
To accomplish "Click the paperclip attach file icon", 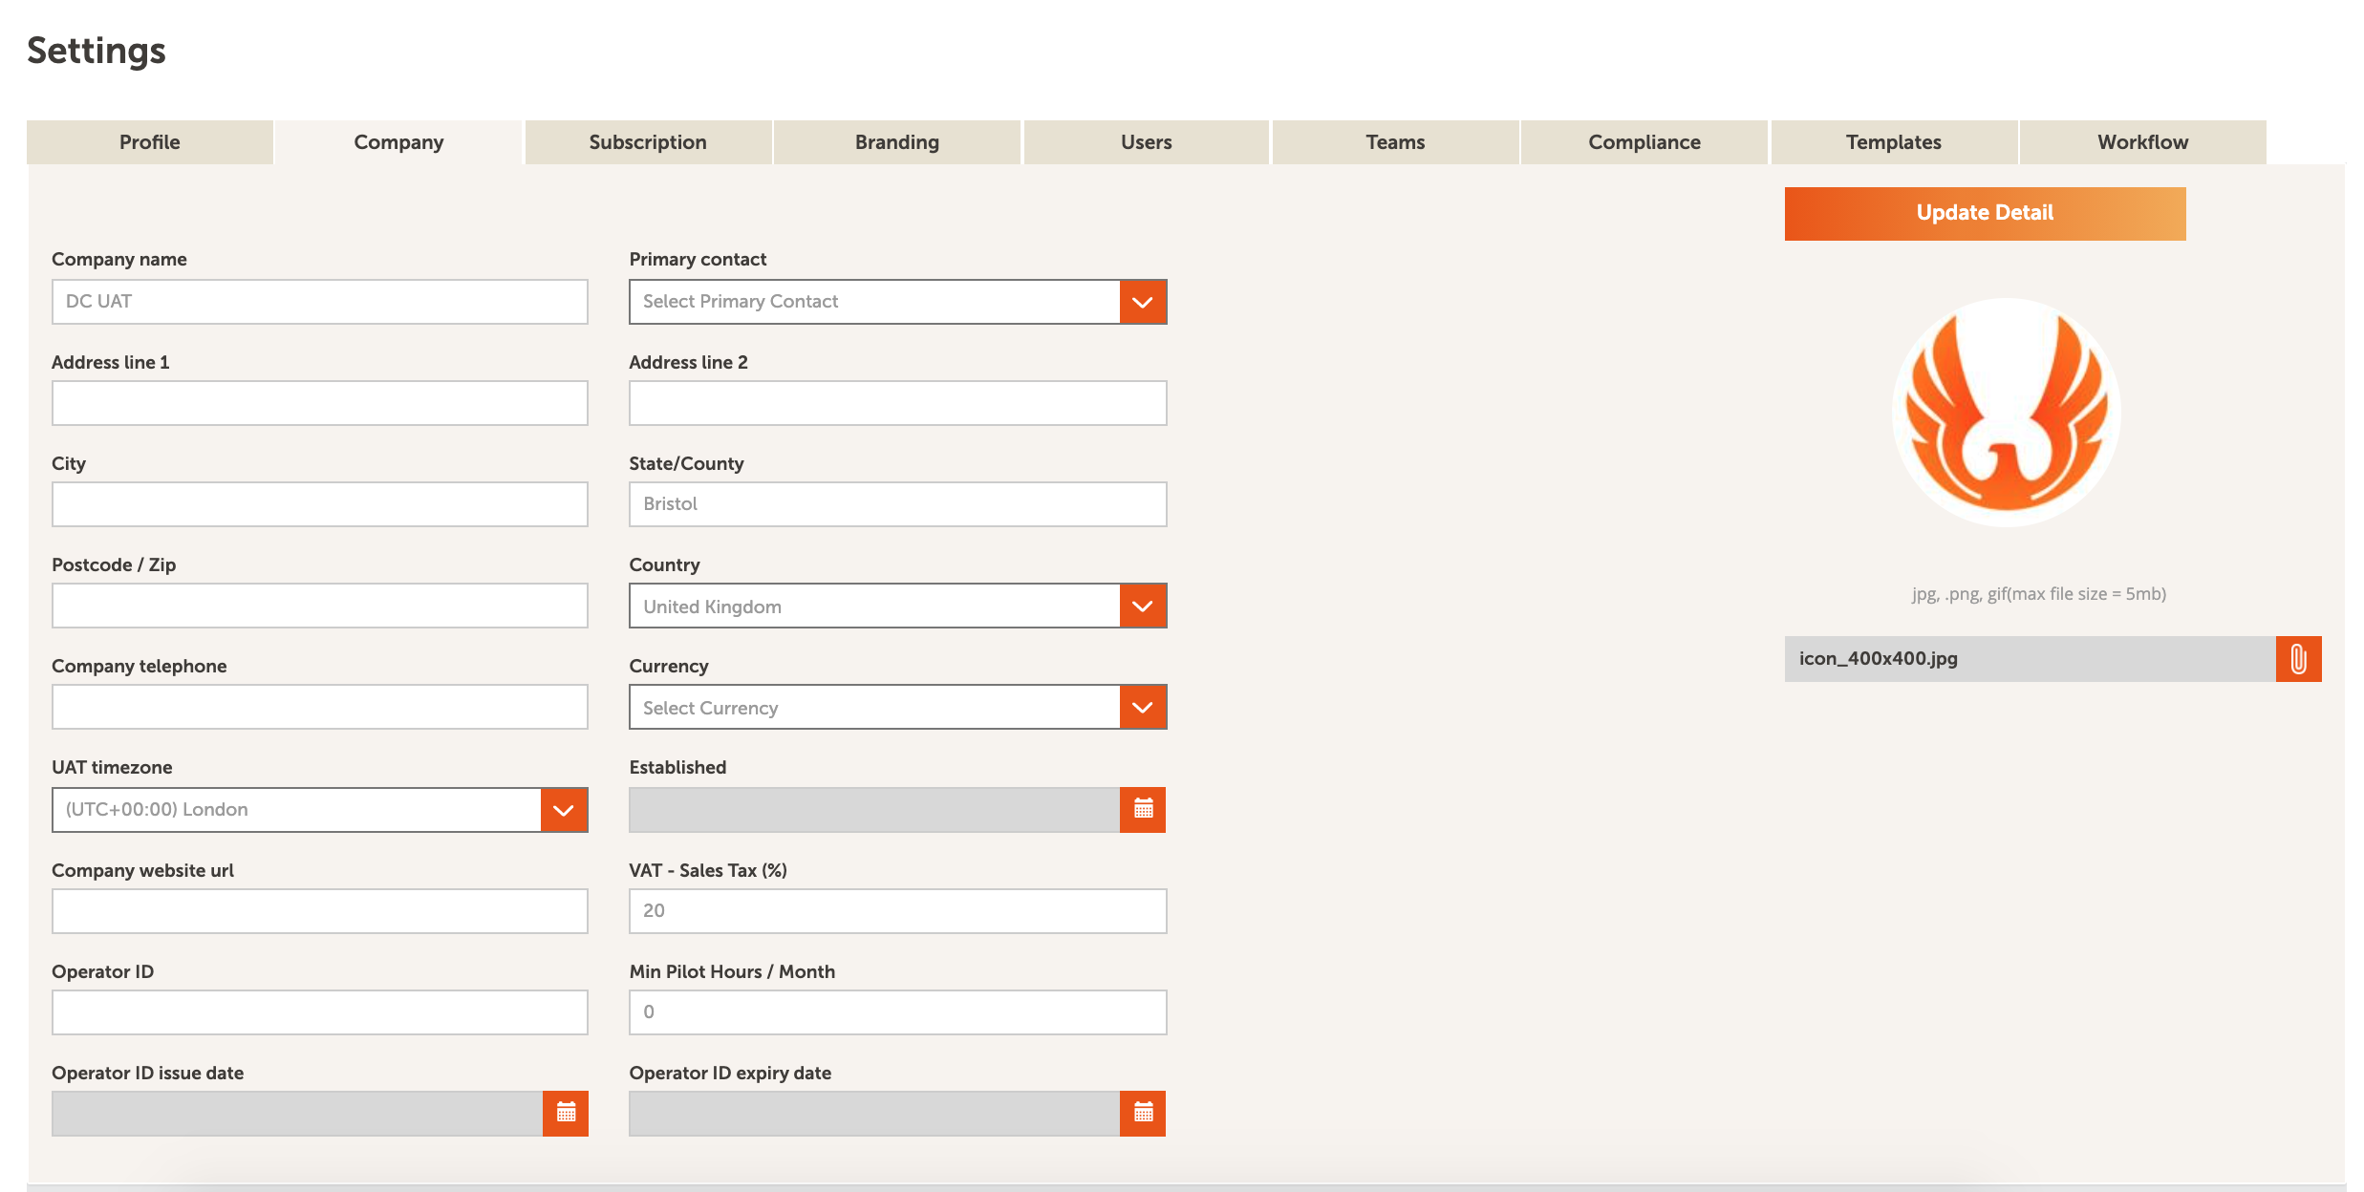I will 2299,659.
